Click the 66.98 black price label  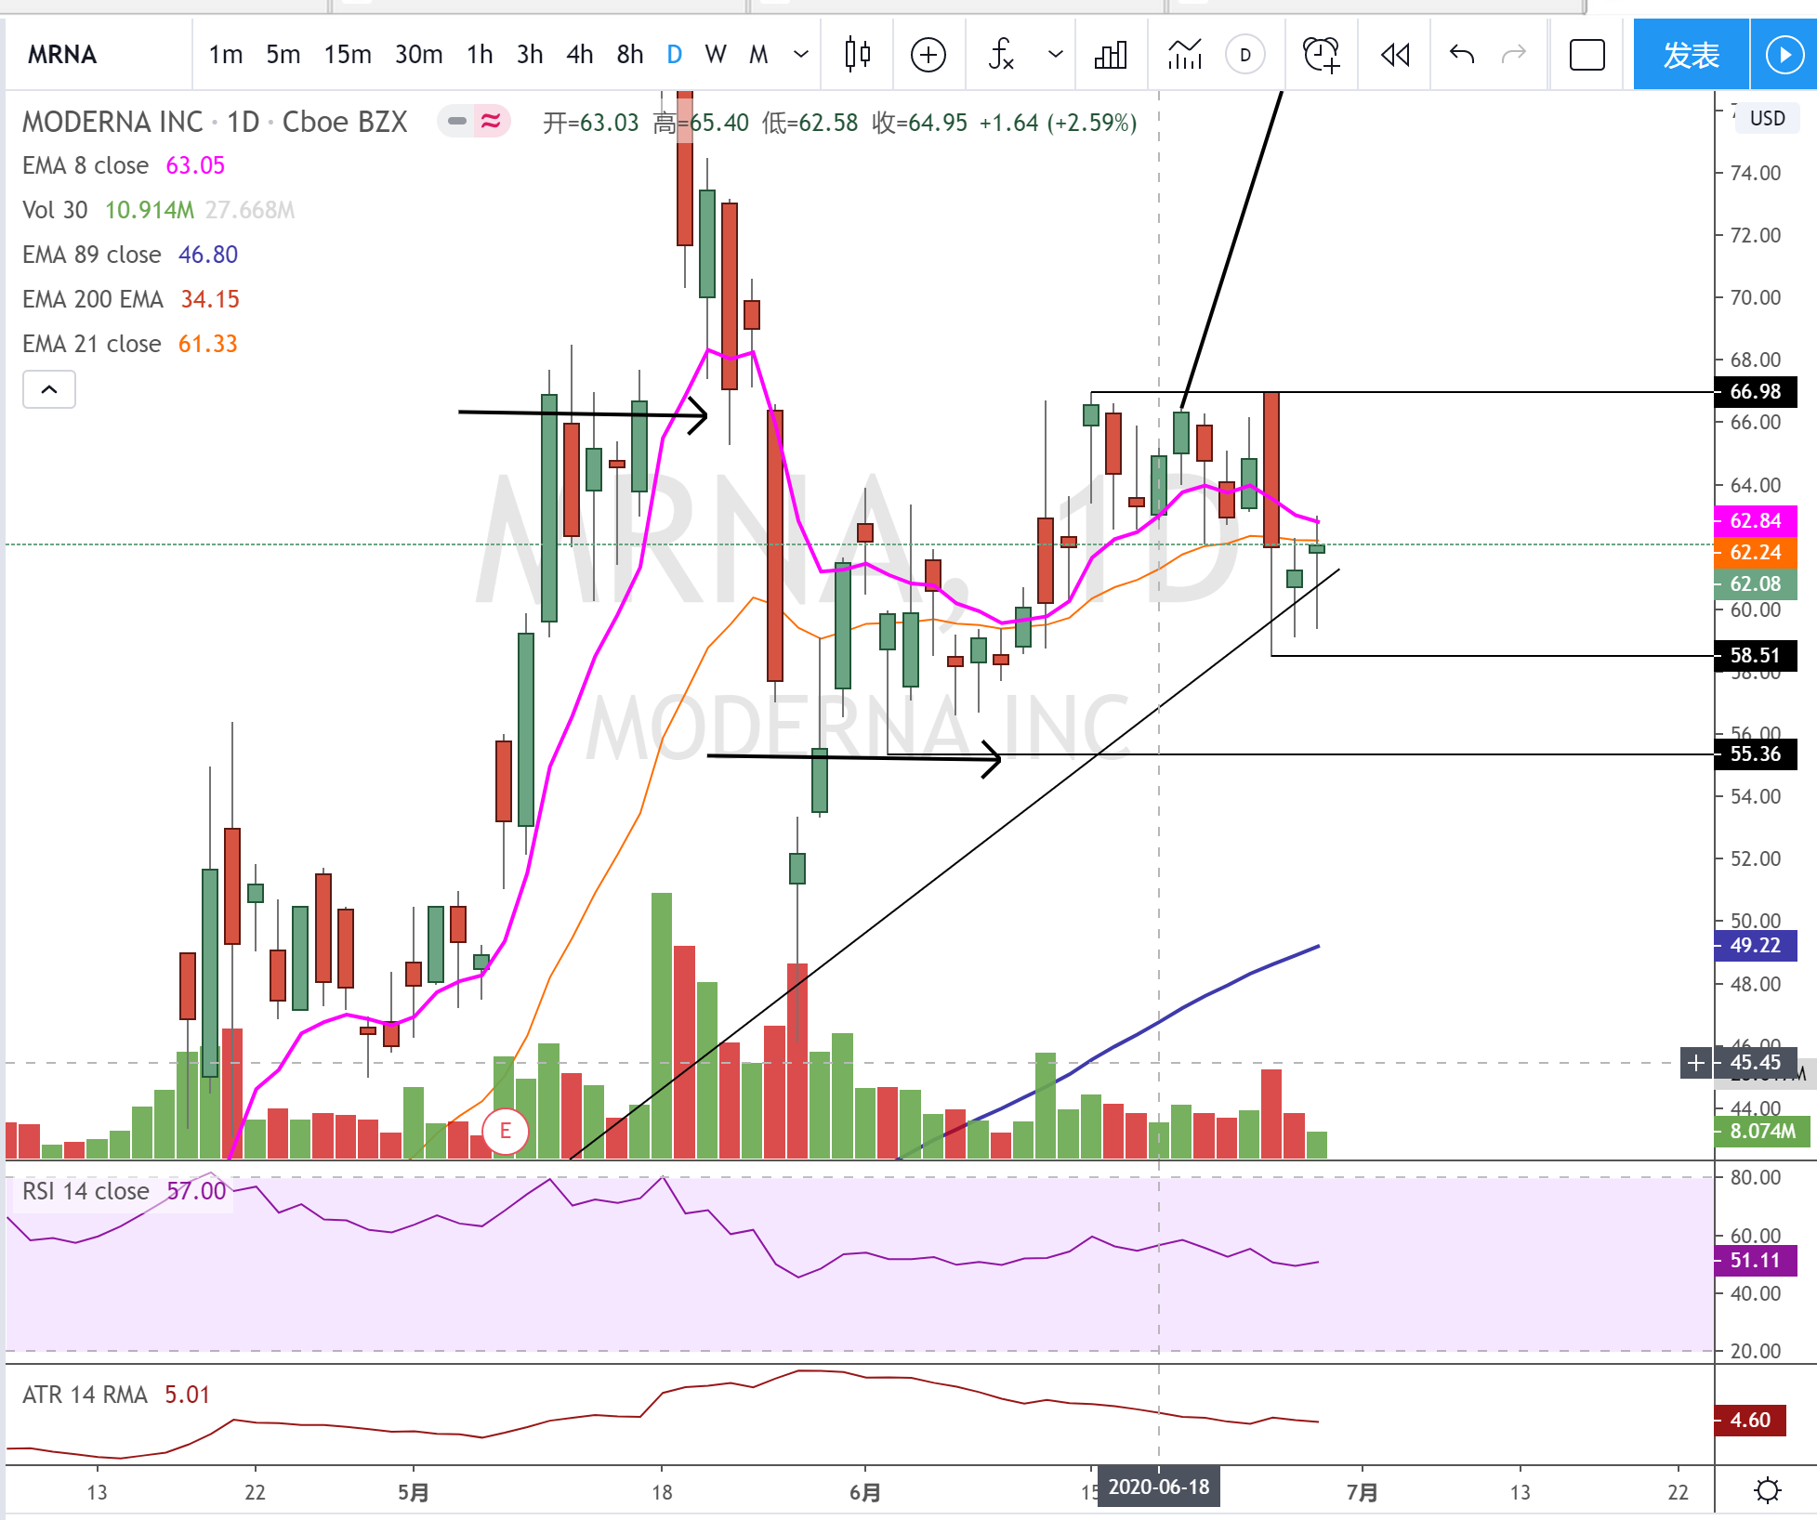tap(1755, 391)
